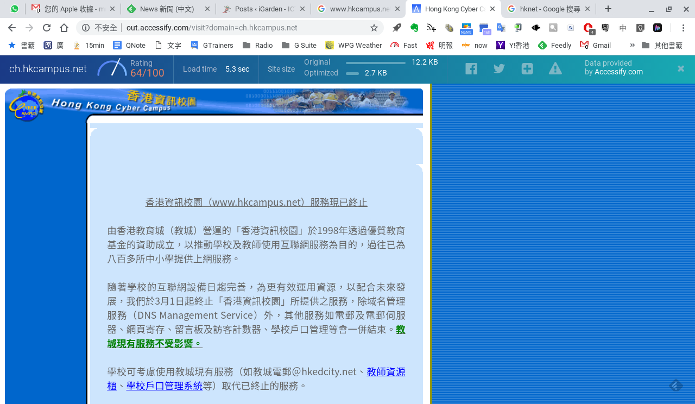Click the plus icon in Accessify bar
The height and width of the screenshot is (404, 695).
[527, 68]
